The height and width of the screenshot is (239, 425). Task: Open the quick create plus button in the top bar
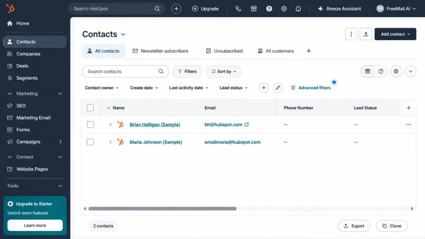176,9
